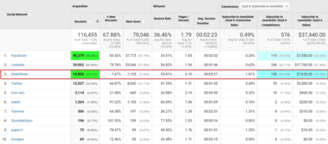Open the Goal 6: Subscribe to newsletter dropdown

(x=265, y=7)
